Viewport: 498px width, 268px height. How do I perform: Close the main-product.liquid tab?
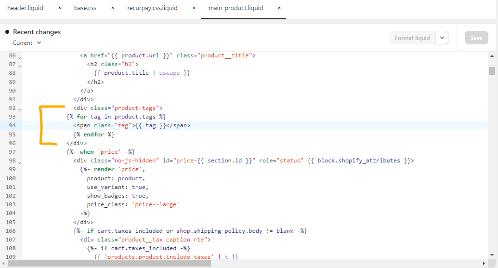pyautogui.click(x=279, y=8)
